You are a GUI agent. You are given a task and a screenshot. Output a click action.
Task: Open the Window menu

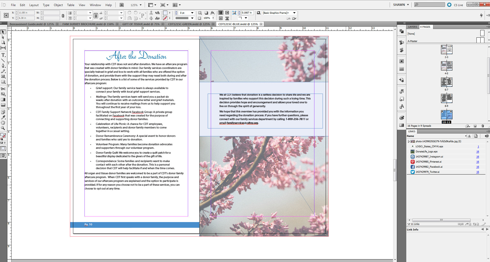pos(95,5)
